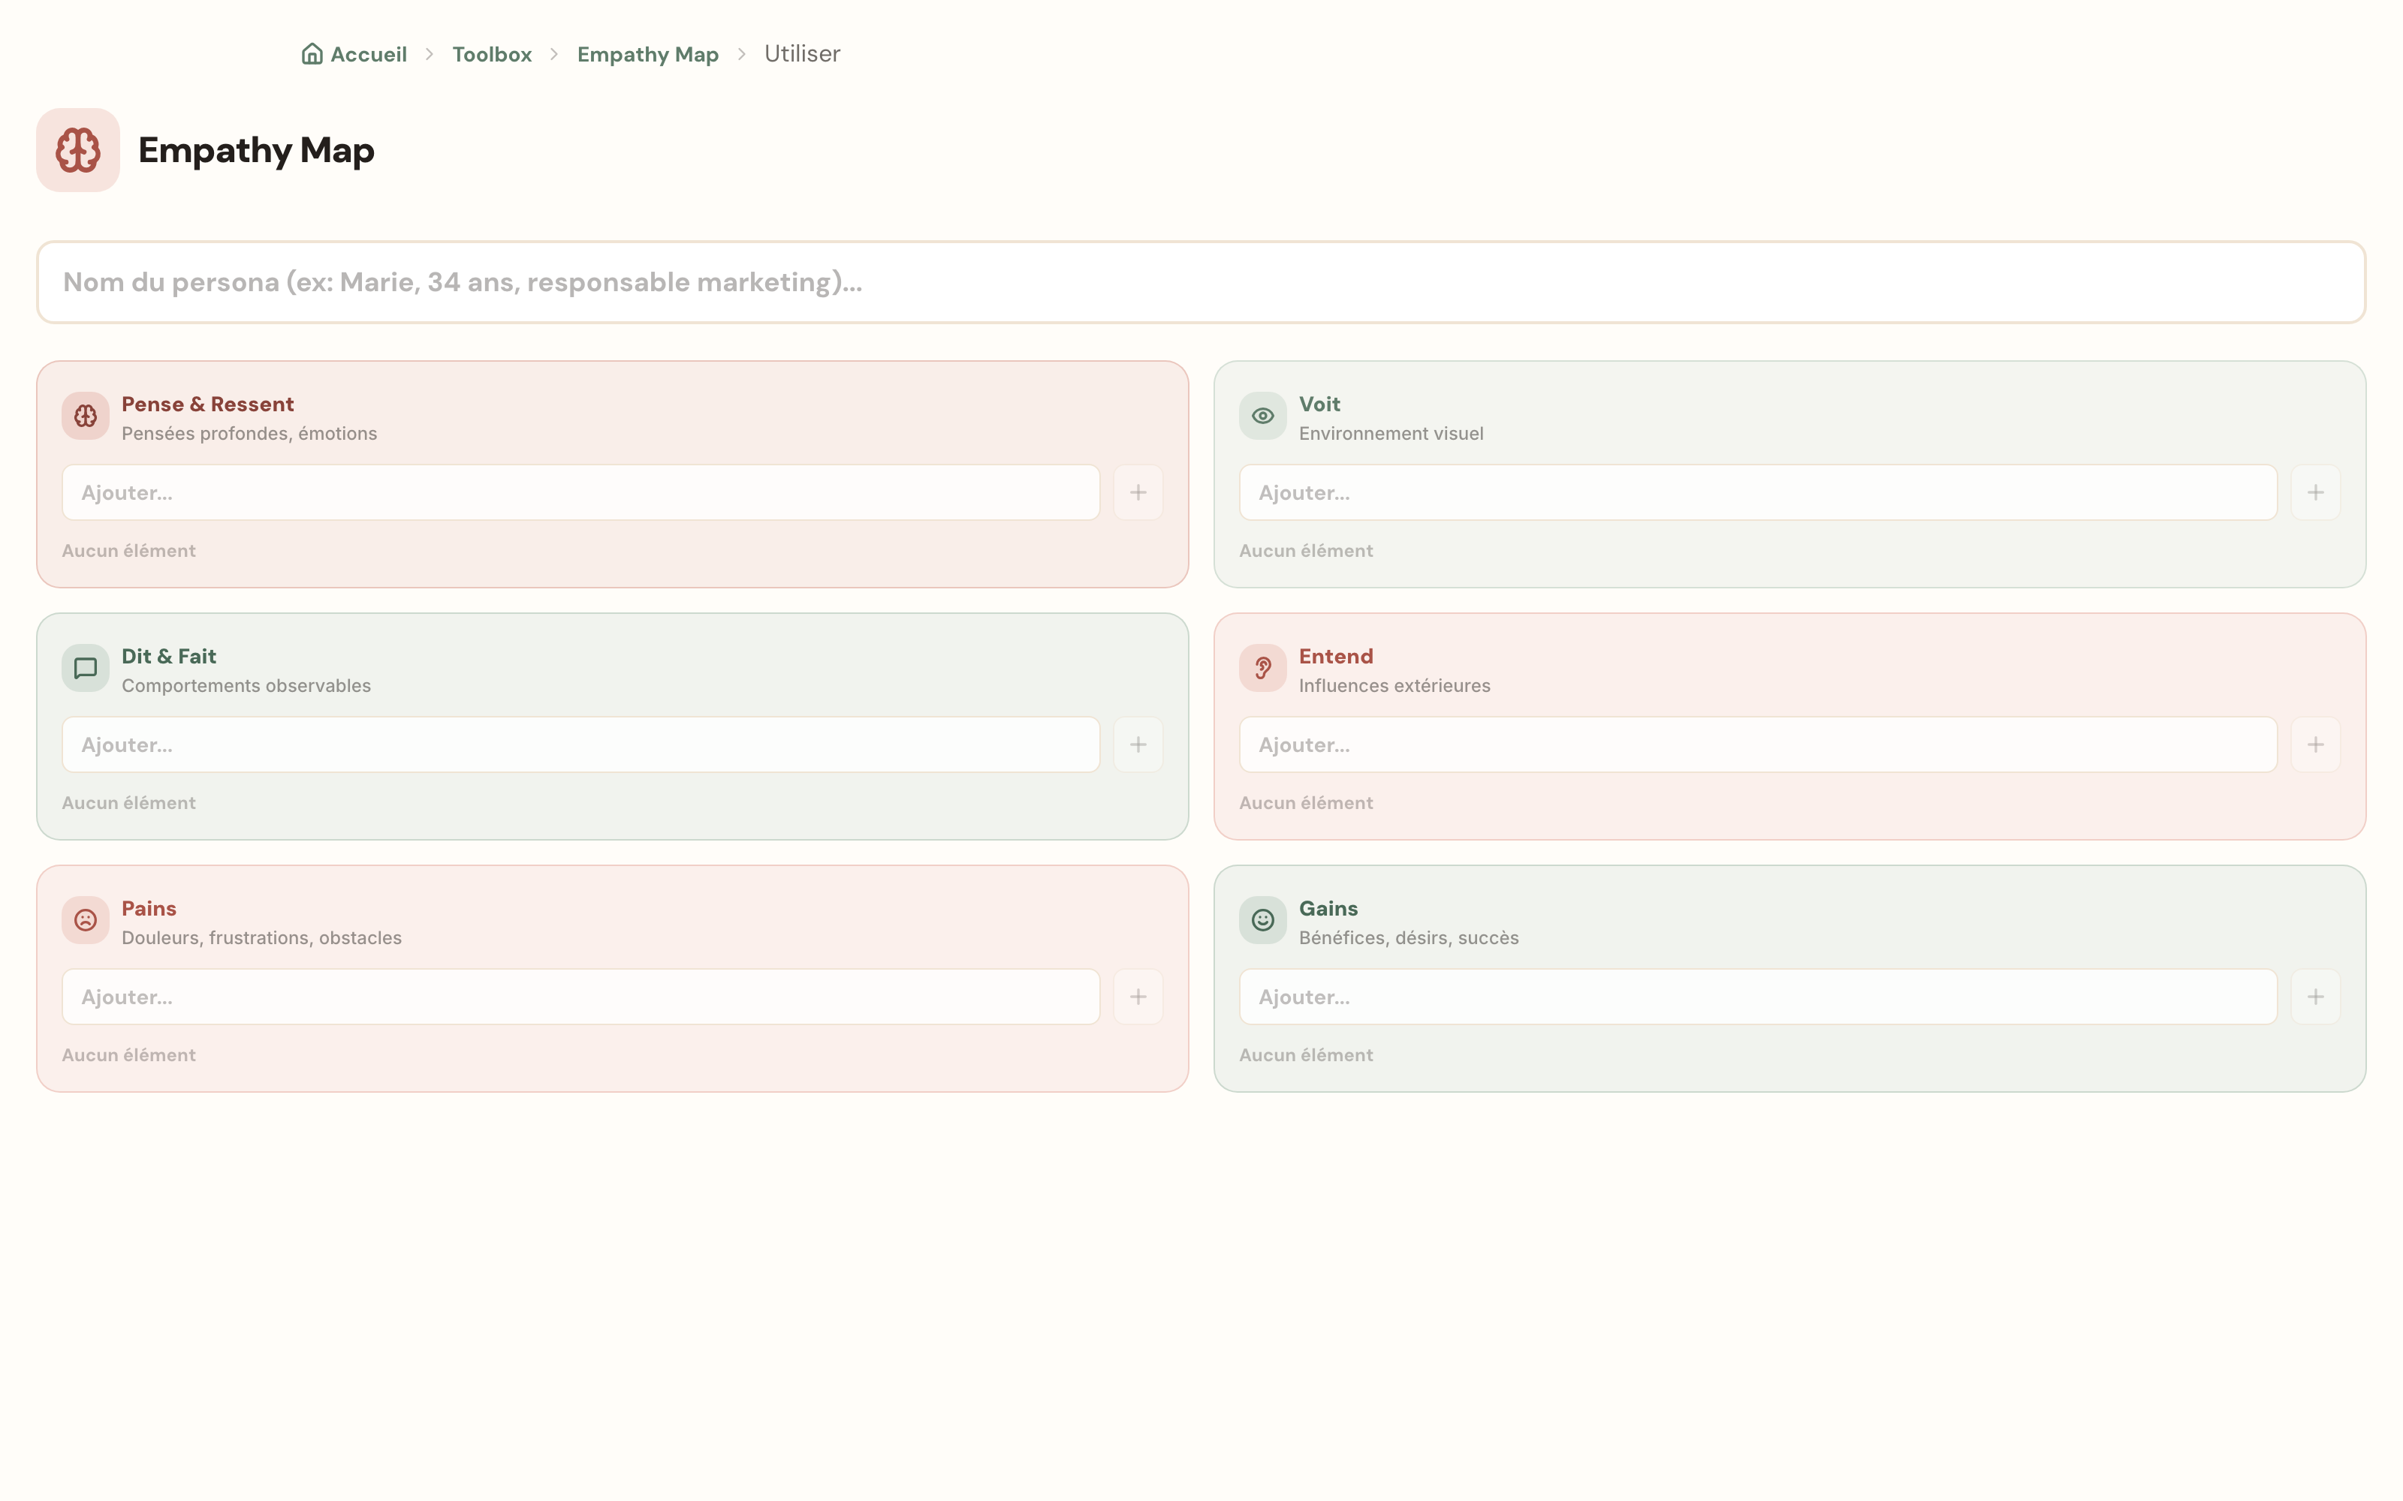Viewport: 2403px width, 1501px height.
Task: Add item with plus button in Pains
Action: click(x=1138, y=997)
